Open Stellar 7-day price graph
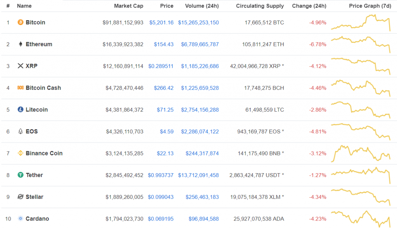Image resolution: width=397 pixels, height=229 pixels. [x=361, y=197]
